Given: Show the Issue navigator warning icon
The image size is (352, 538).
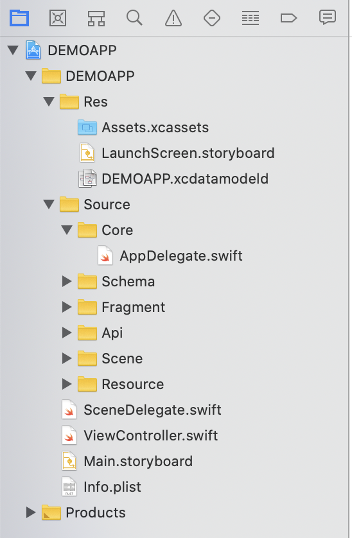Looking at the screenshot, I should pyautogui.click(x=173, y=18).
